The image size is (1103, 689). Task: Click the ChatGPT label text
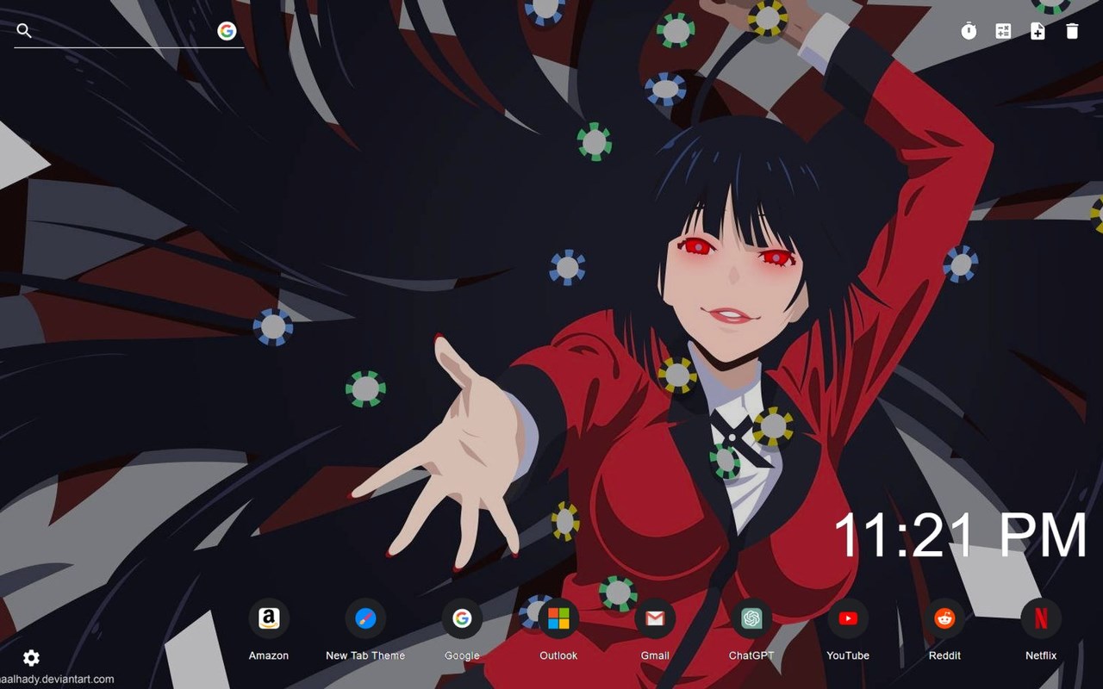tap(751, 655)
